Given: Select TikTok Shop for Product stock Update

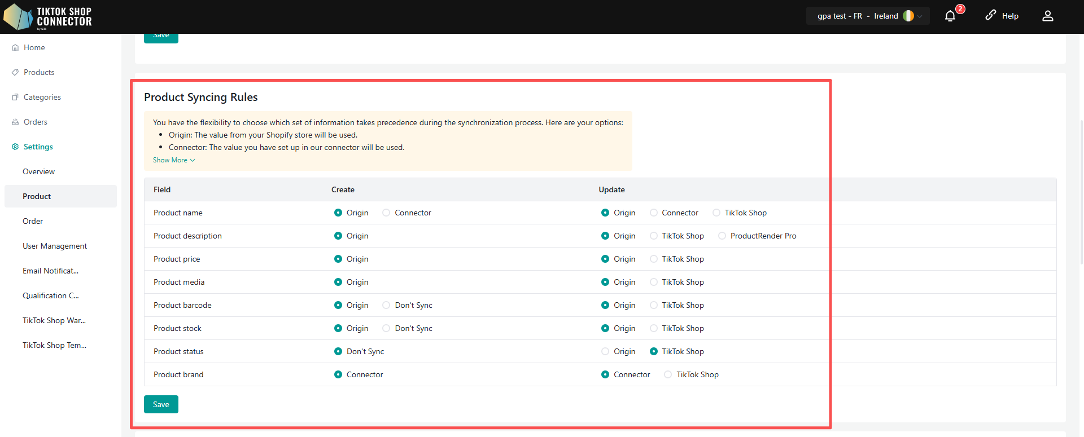Looking at the screenshot, I should click(x=654, y=328).
